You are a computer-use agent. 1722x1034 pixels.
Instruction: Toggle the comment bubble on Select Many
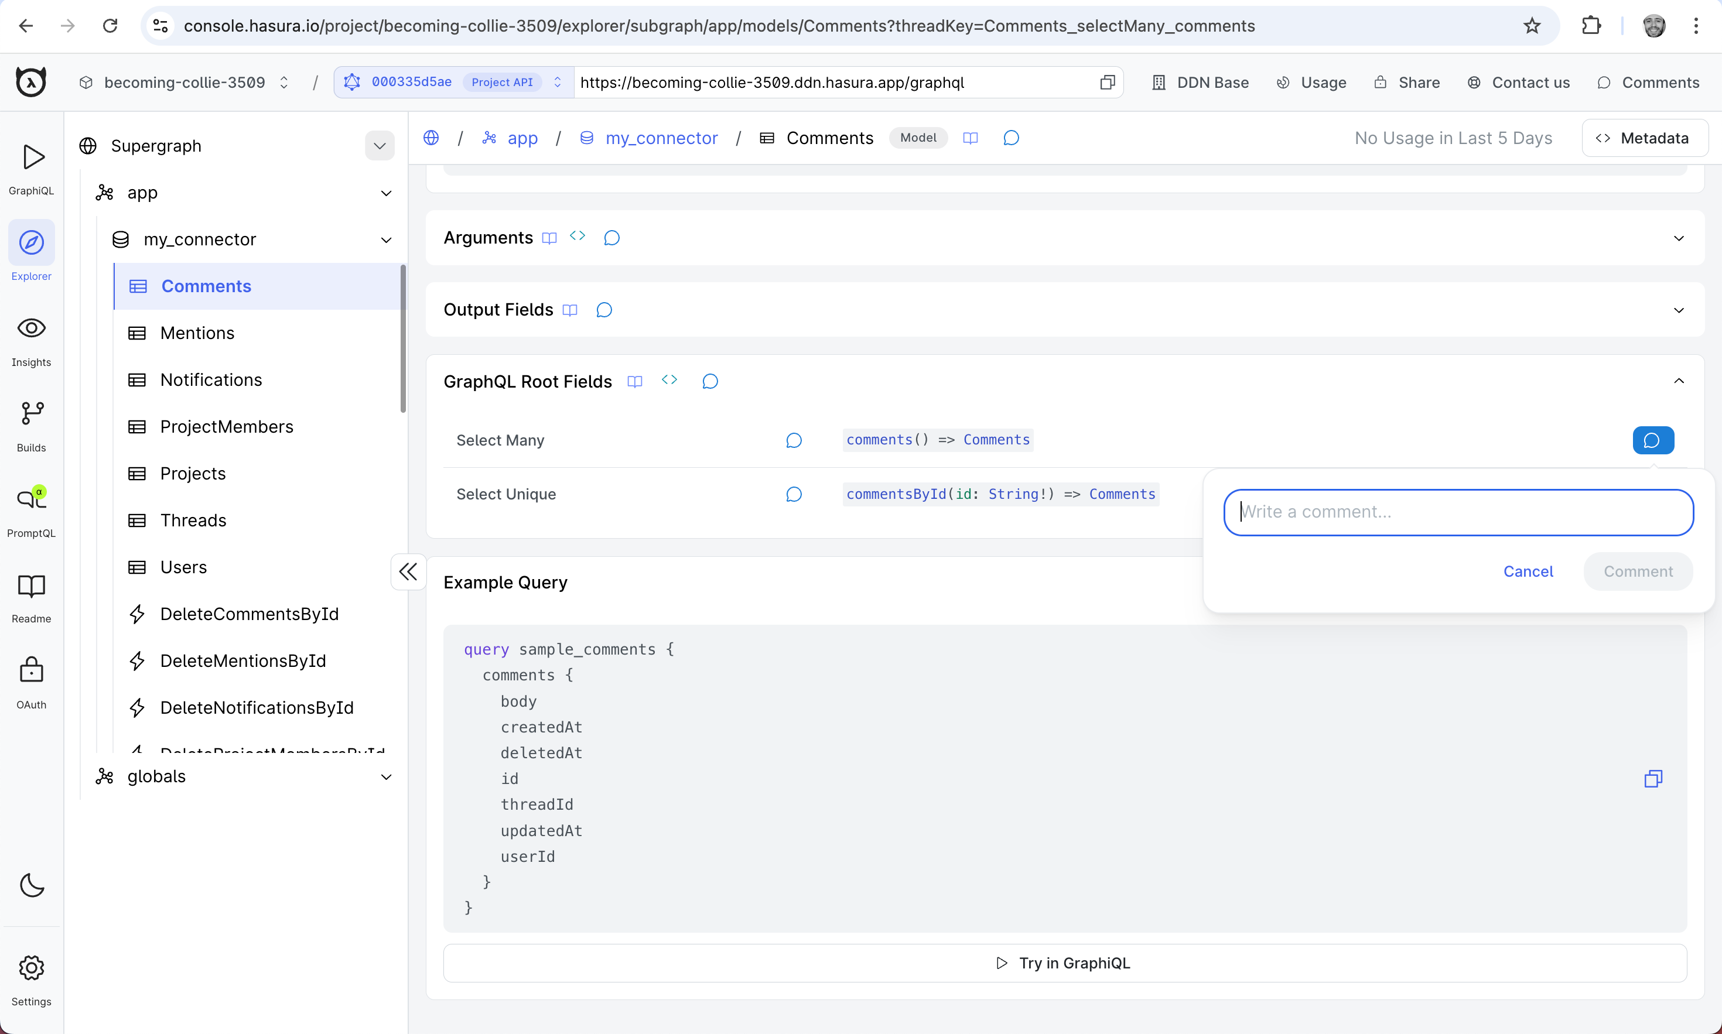[x=1652, y=440]
